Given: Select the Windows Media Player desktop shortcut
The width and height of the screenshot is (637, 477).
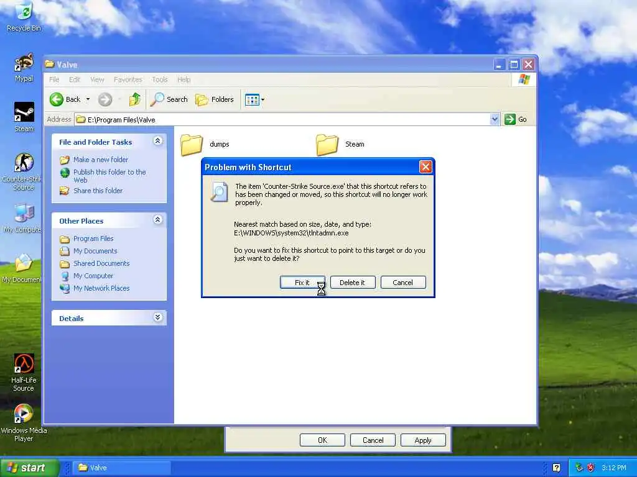Looking at the screenshot, I should 24,422.
